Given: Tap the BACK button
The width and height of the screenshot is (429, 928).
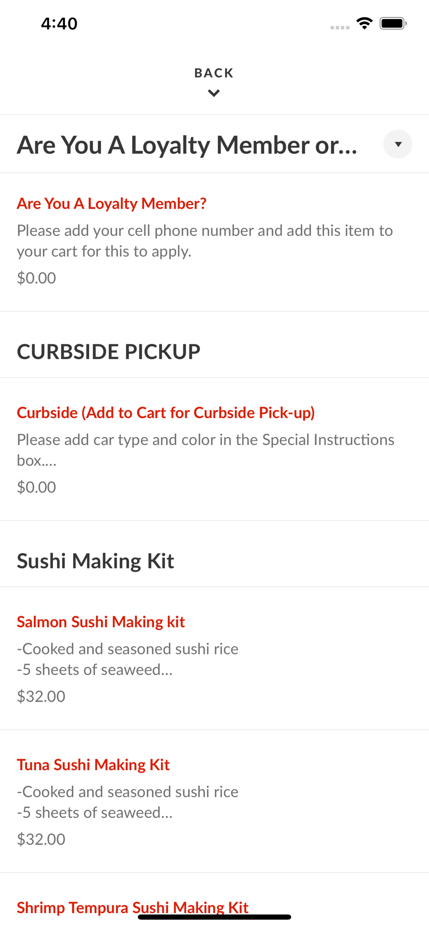Looking at the screenshot, I should (214, 73).
